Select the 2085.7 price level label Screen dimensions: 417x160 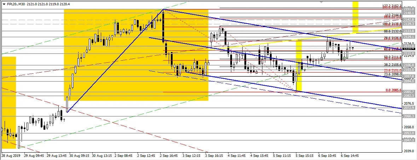coord(409,92)
